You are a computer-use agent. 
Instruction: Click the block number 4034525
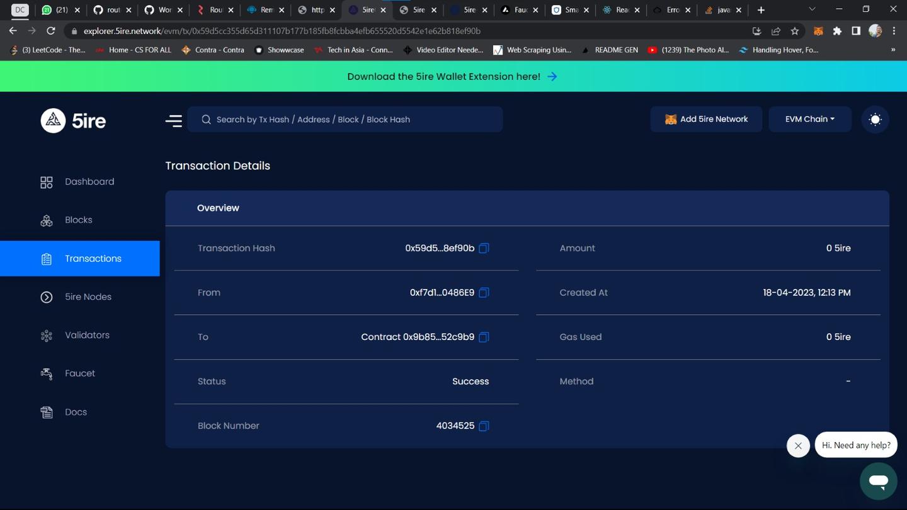(x=455, y=426)
